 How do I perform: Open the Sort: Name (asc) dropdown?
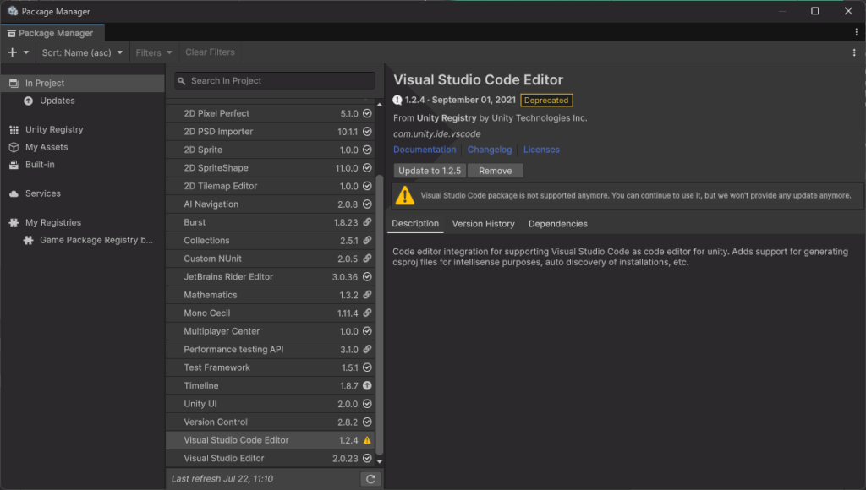[82, 52]
